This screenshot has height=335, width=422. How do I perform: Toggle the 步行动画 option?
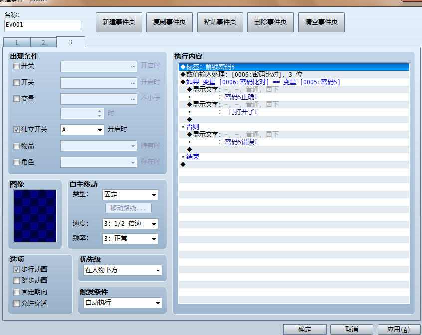pos(16,269)
